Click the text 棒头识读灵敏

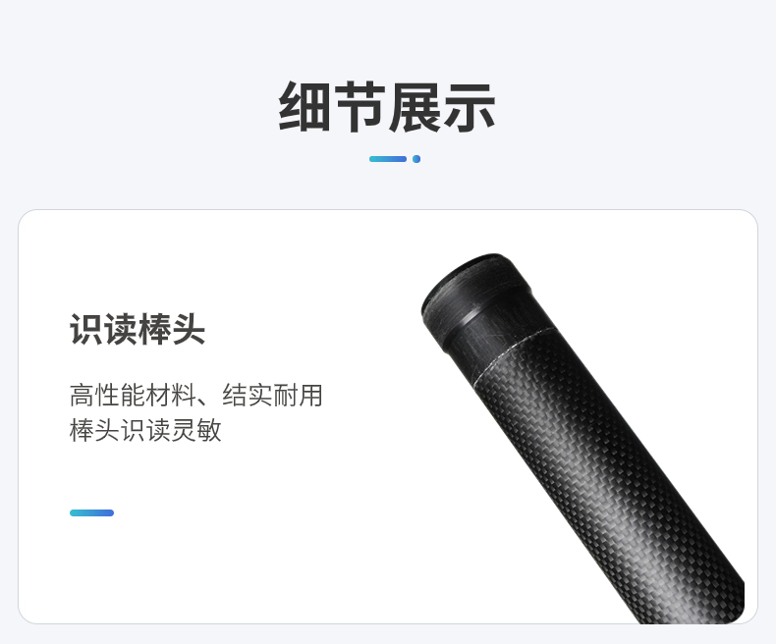(145, 430)
